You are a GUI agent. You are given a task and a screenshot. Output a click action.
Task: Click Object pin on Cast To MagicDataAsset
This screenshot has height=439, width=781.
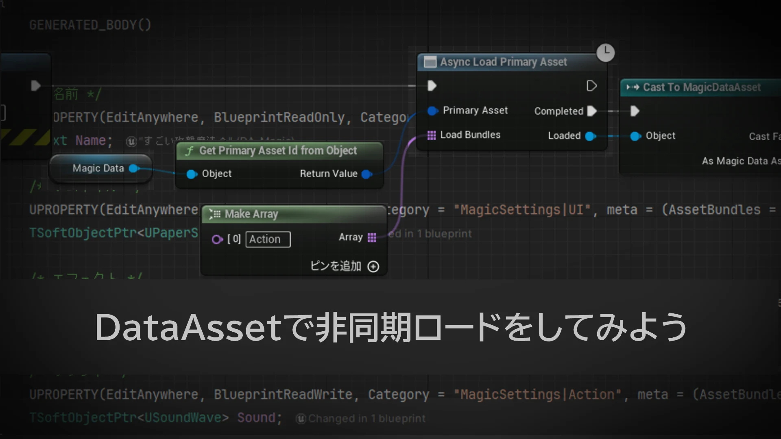(635, 136)
